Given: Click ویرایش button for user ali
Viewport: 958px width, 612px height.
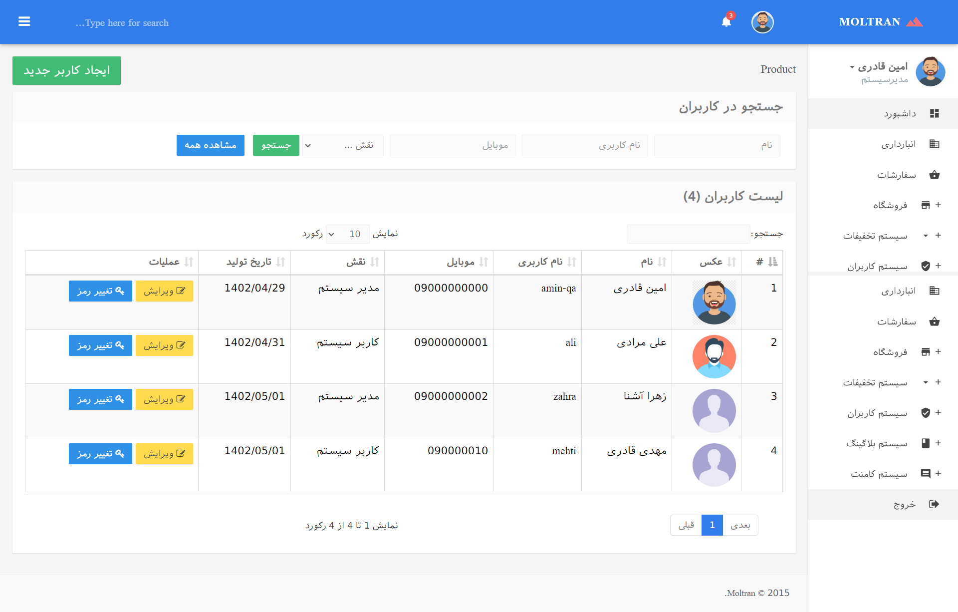Looking at the screenshot, I should [x=164, y=345].
